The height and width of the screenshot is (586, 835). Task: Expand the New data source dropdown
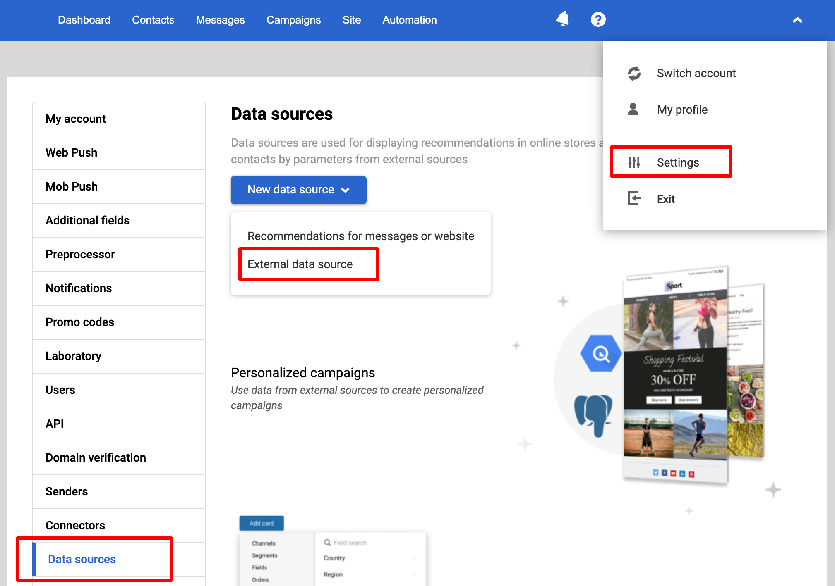click(298, 190)
